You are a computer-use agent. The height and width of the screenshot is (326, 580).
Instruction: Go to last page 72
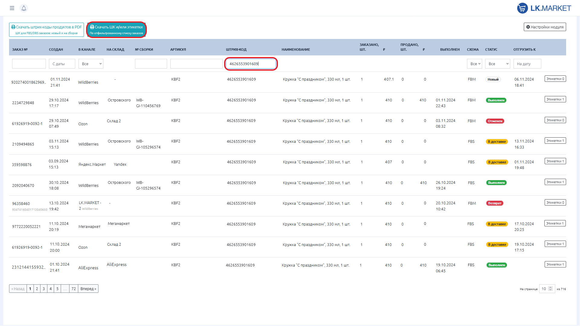pyautogui.click(x=74, y=289)
